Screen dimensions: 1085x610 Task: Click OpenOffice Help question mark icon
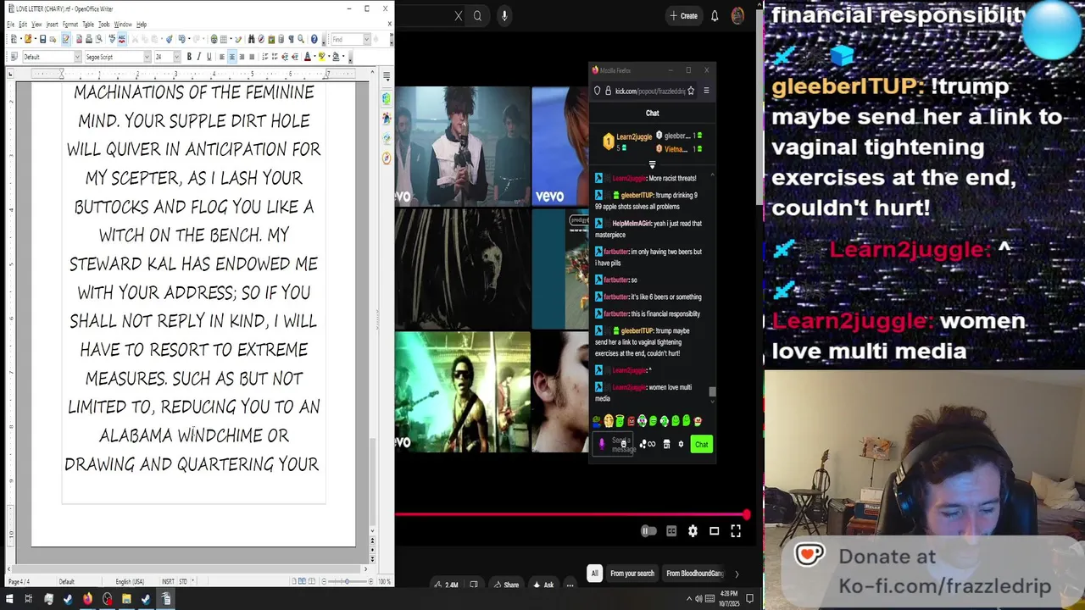(x=314, y=39)
